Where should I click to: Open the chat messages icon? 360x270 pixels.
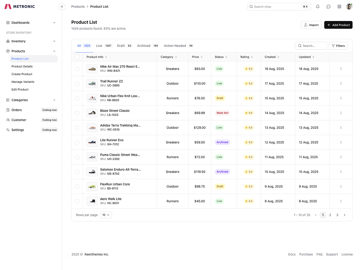(x=328, y=7)
